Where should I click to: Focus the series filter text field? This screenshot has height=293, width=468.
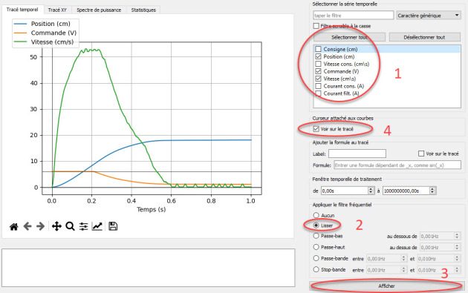point(354,15)
